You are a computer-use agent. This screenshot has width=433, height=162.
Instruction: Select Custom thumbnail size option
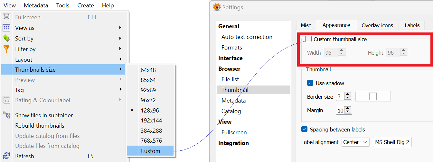[x=150, y=151]
